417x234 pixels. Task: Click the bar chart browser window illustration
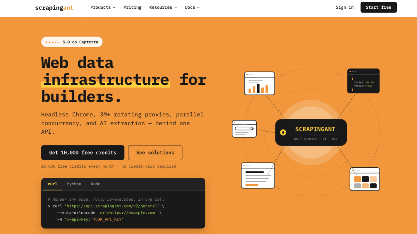click(260, 83)
